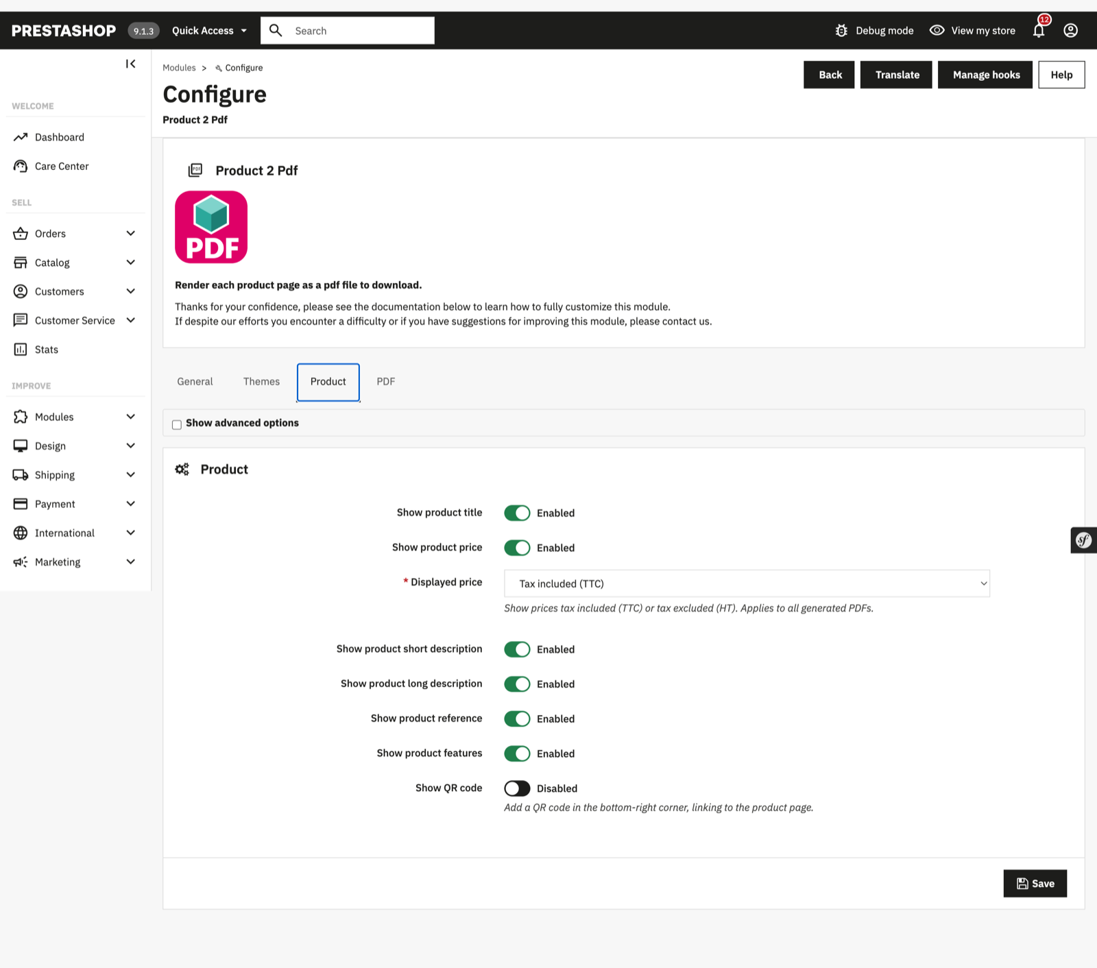
Task: Click the Stats chart icon
Action: pos(21,350)
